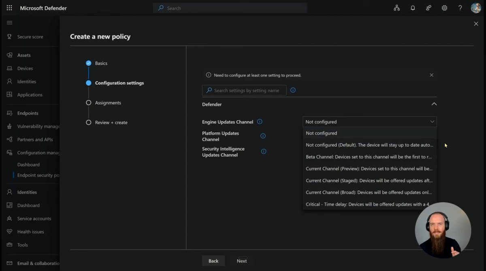This screenshot has width=486, height=271.
Task: Click the Tools icon in sidebar
Action: [x=9, y=245]
